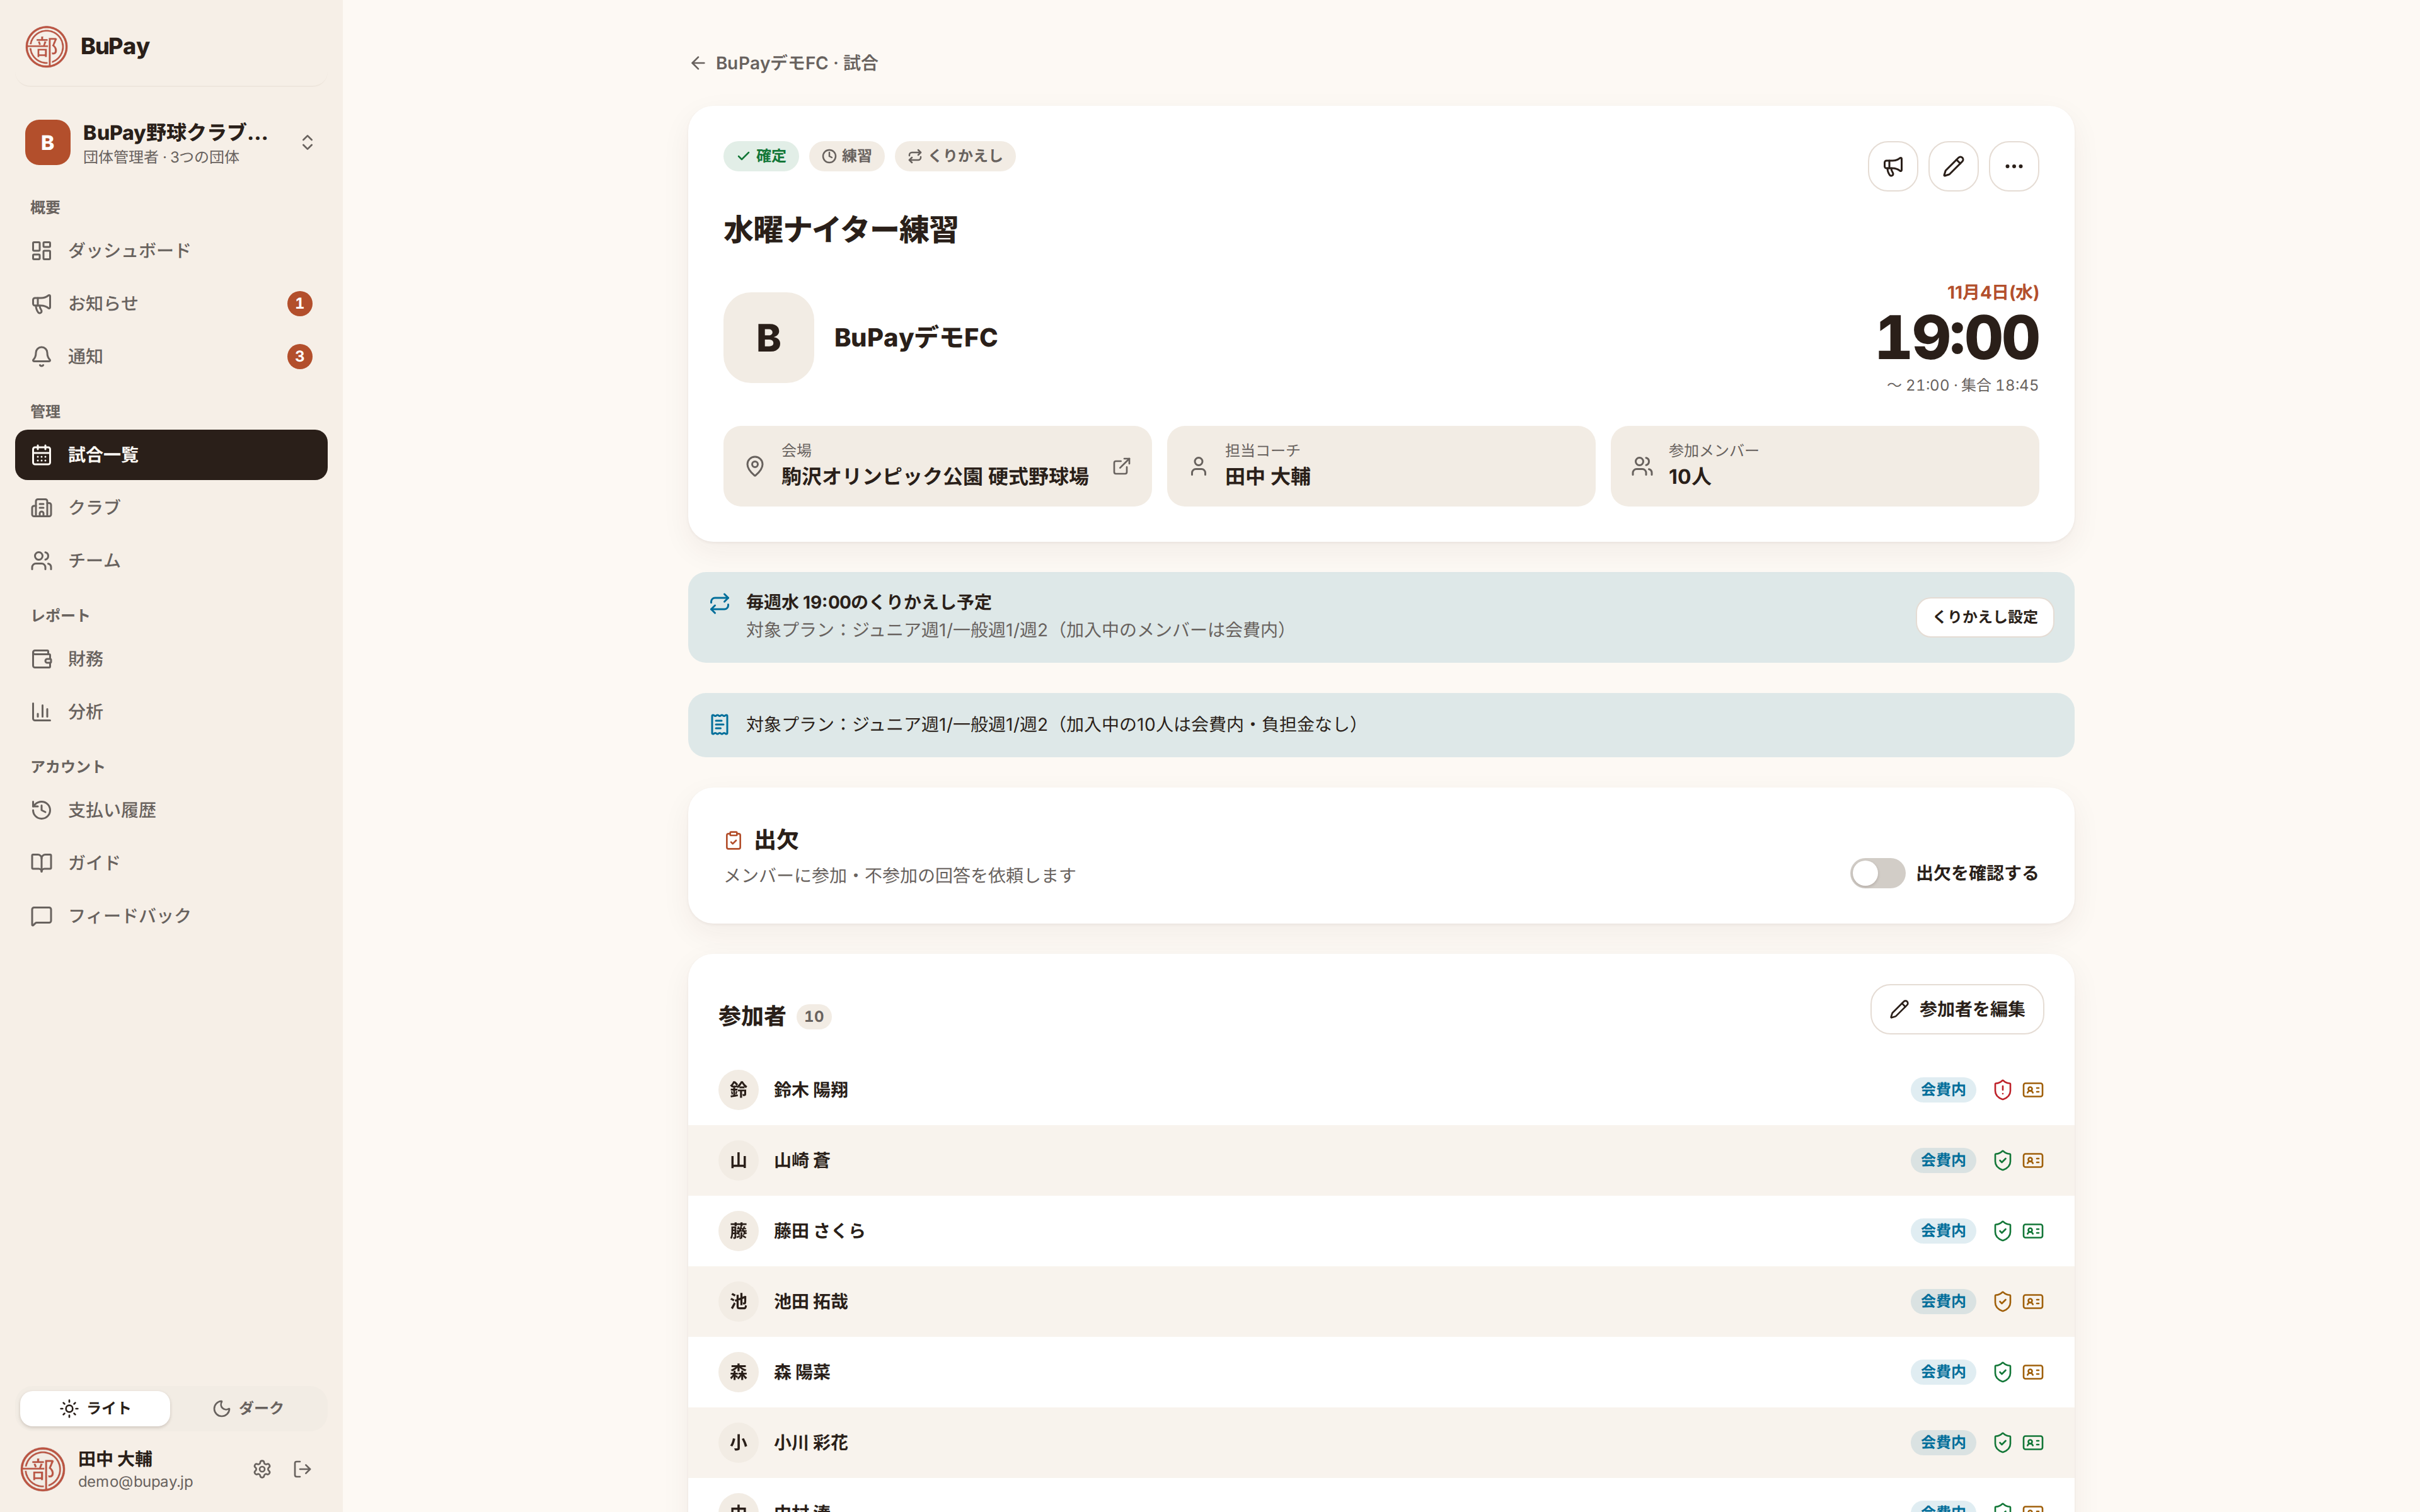Open the organization switcher chevron
The image size is (2420, 1512).
307,142
